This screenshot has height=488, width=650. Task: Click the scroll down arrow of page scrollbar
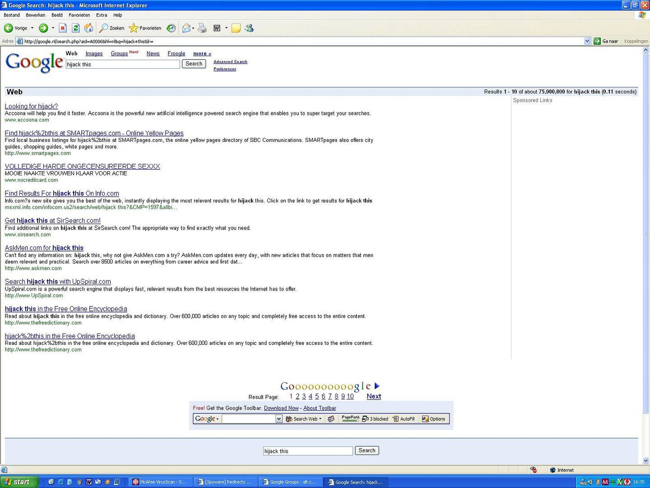point(645,461)
